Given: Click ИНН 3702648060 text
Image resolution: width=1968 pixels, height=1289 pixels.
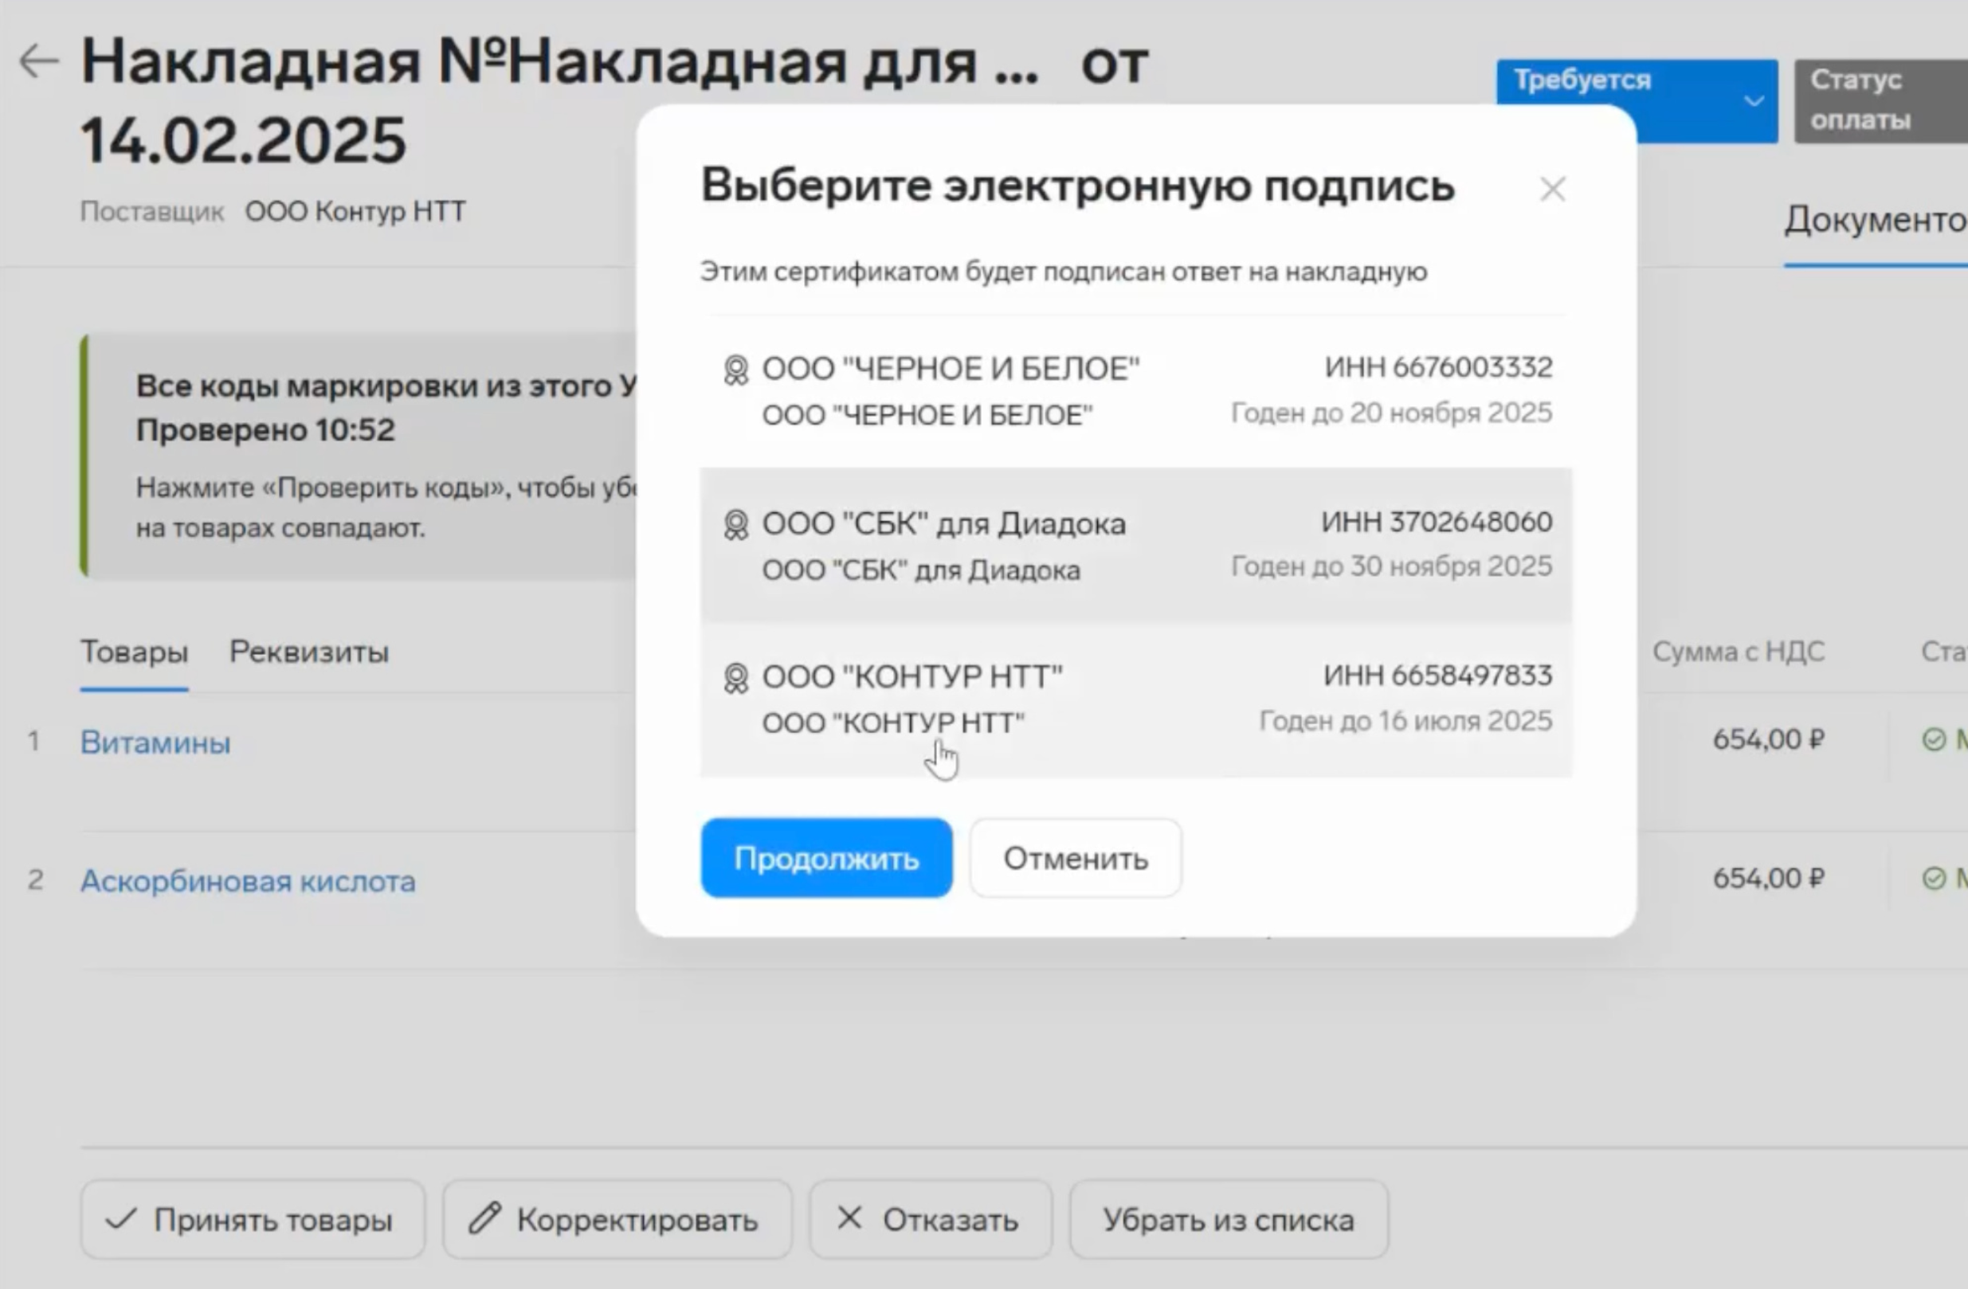Looking at the screenshot, I should coord(1437,522).
